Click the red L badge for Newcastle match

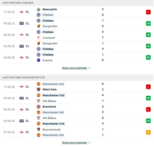point(148,12)
